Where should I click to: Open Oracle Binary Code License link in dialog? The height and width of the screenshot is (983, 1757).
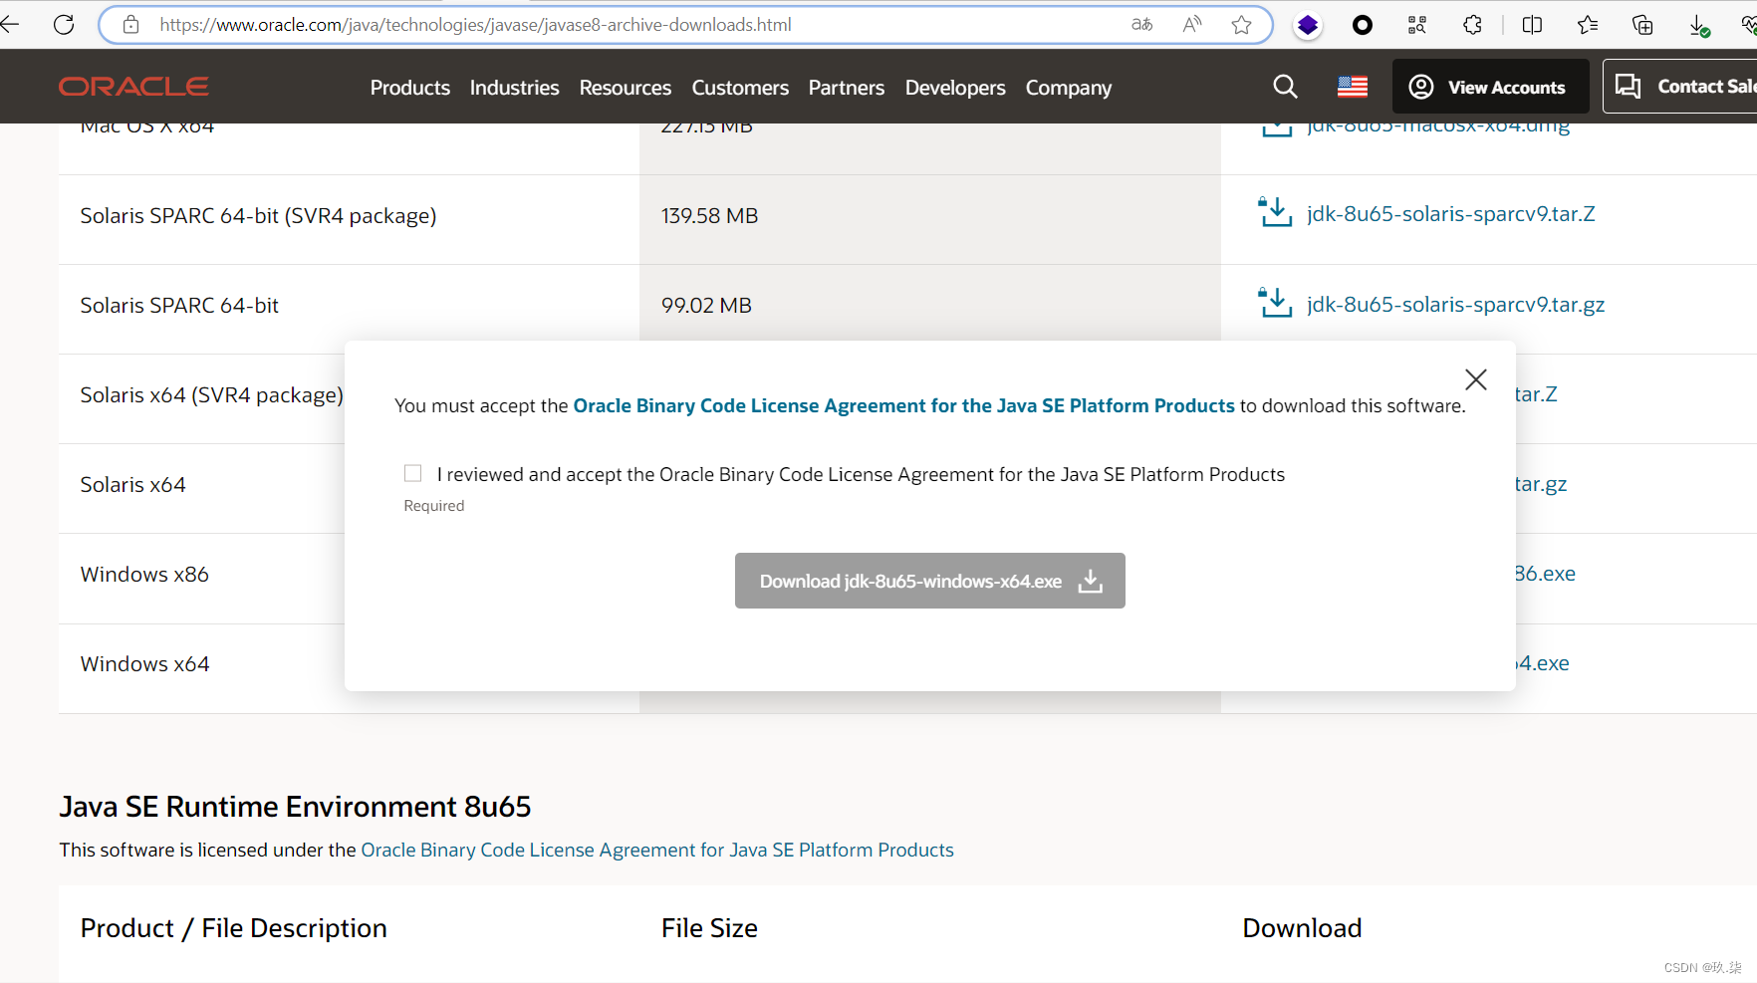click(903, 405)
